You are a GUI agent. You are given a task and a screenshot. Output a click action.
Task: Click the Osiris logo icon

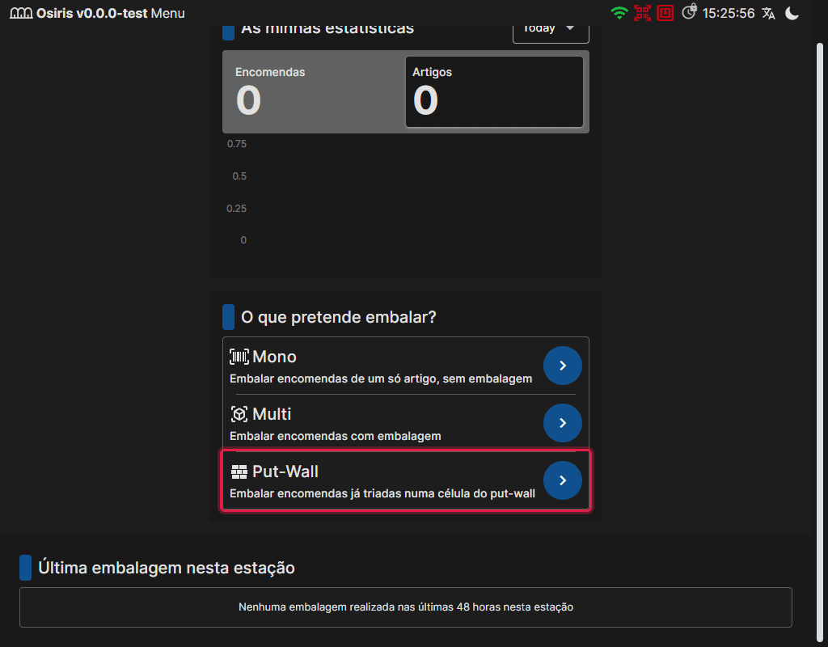pyautogui.click(x=21, y=13)
